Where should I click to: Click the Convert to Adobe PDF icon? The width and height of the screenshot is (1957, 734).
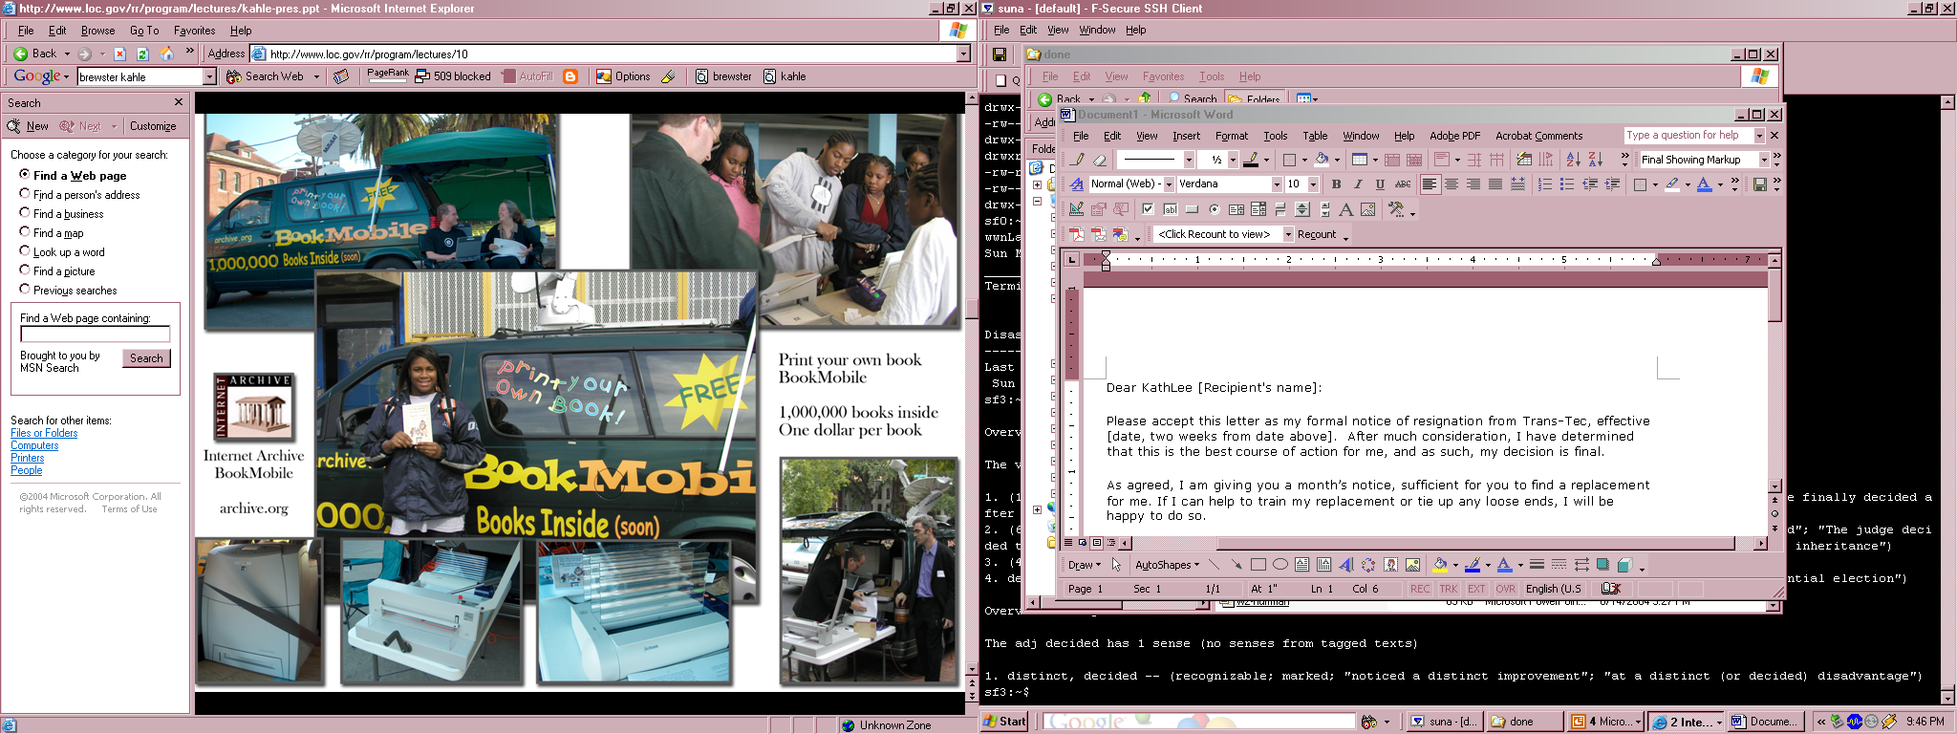point(1077,234)
